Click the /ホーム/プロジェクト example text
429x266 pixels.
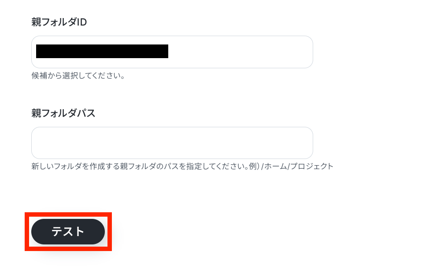(297, 166)
